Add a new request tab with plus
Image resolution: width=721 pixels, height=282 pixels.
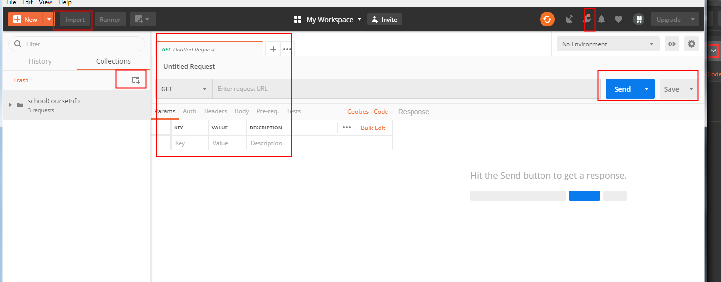(273, 49)
